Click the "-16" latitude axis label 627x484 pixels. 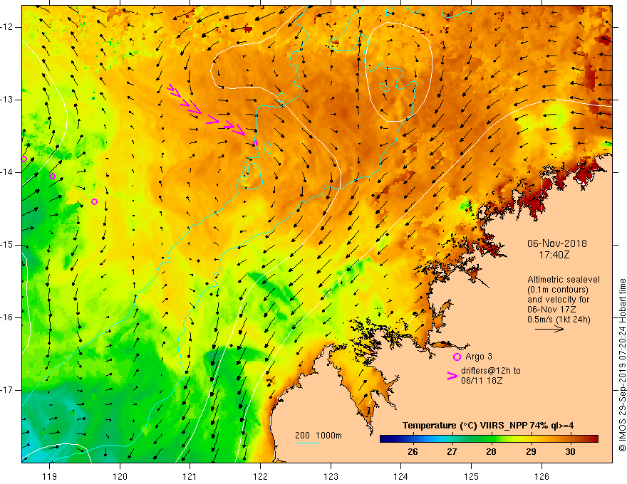click(x=7, y=318)
